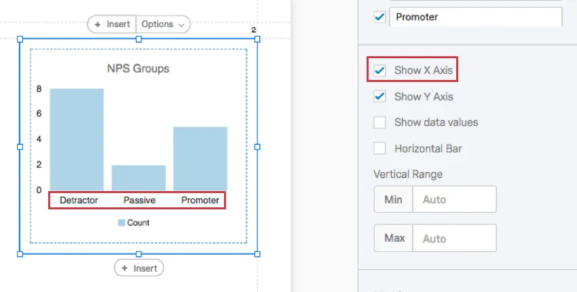The width and height of the screenshot is (577, 292).
Task: Select the Detractor bar in chart
Action: pos(77,140)
